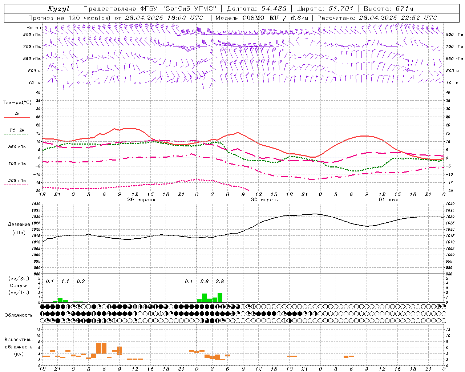Image resolution: width=465 pixels, height=372 pixels.
Task: Click the "(мм/3ч.)" precipitation unit label
Action: tap(19, 279)
